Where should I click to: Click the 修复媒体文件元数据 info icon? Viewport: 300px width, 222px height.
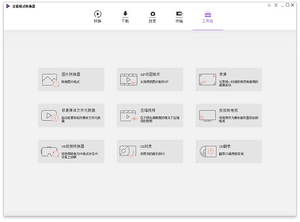[50, 115]
